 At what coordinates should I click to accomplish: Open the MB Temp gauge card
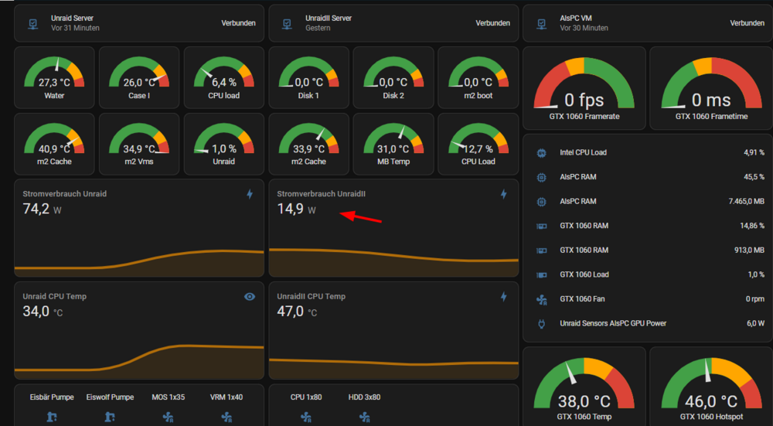pos(393,144)
